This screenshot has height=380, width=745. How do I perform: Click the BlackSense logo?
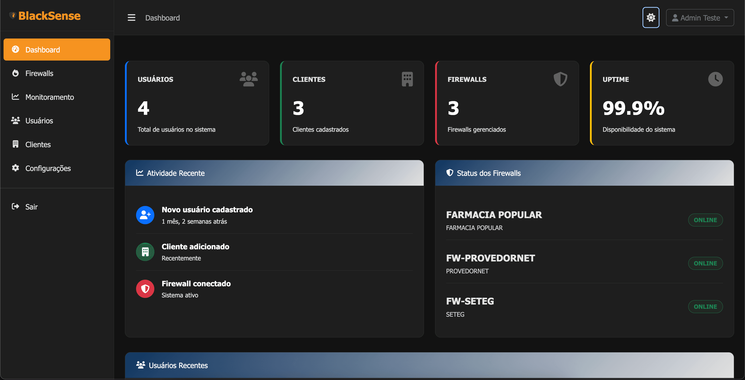tap(45, 16)
